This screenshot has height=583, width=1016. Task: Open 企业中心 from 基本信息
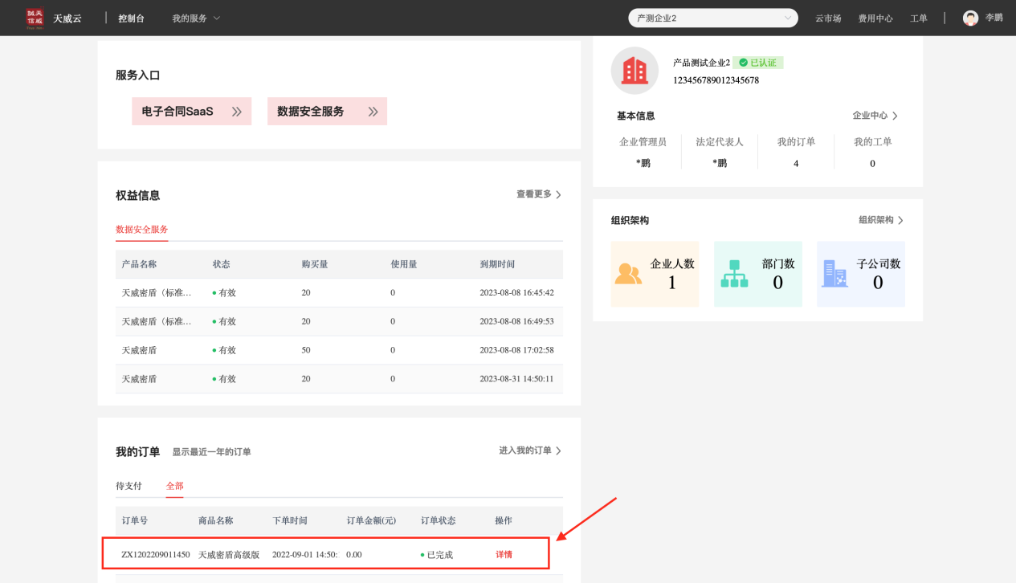[x=875, y=116]
